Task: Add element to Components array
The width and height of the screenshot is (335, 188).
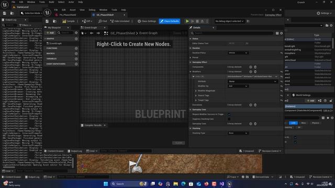Action: pyautogui.click(x=251, y=67)
